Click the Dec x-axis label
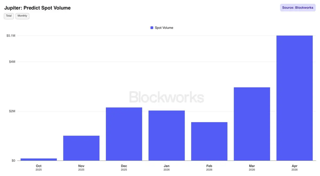Image resolution: width=320 pixels, height=176 pixels. pyautogui.click(x=124, y=166)
